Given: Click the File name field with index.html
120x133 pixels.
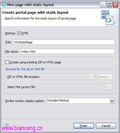Looking at the screenshot, I should click(67, 52).
